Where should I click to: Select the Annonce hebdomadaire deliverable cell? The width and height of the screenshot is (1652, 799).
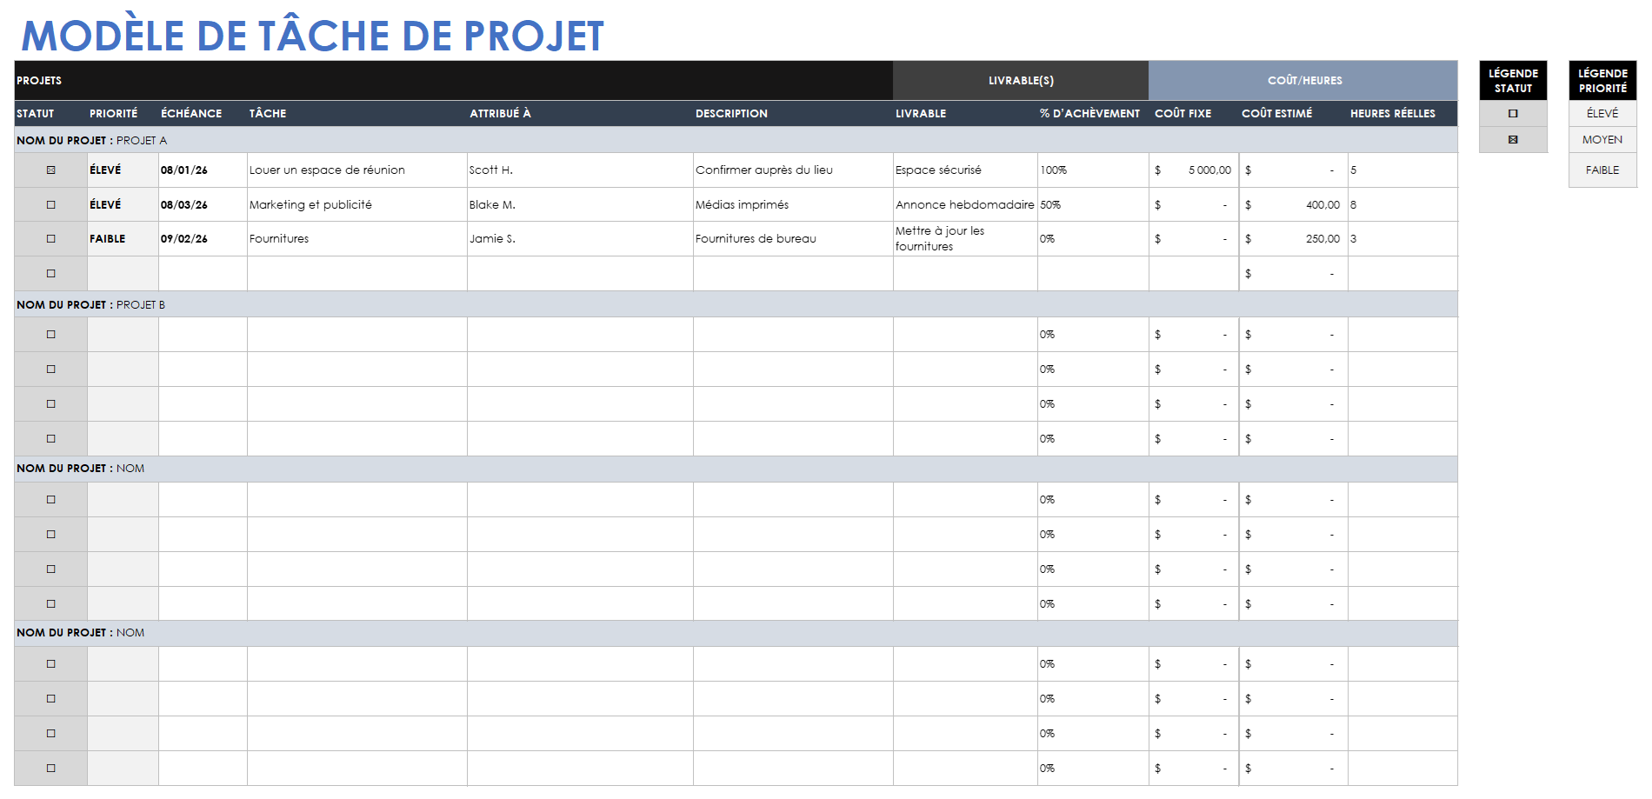(x=965, y=205)
